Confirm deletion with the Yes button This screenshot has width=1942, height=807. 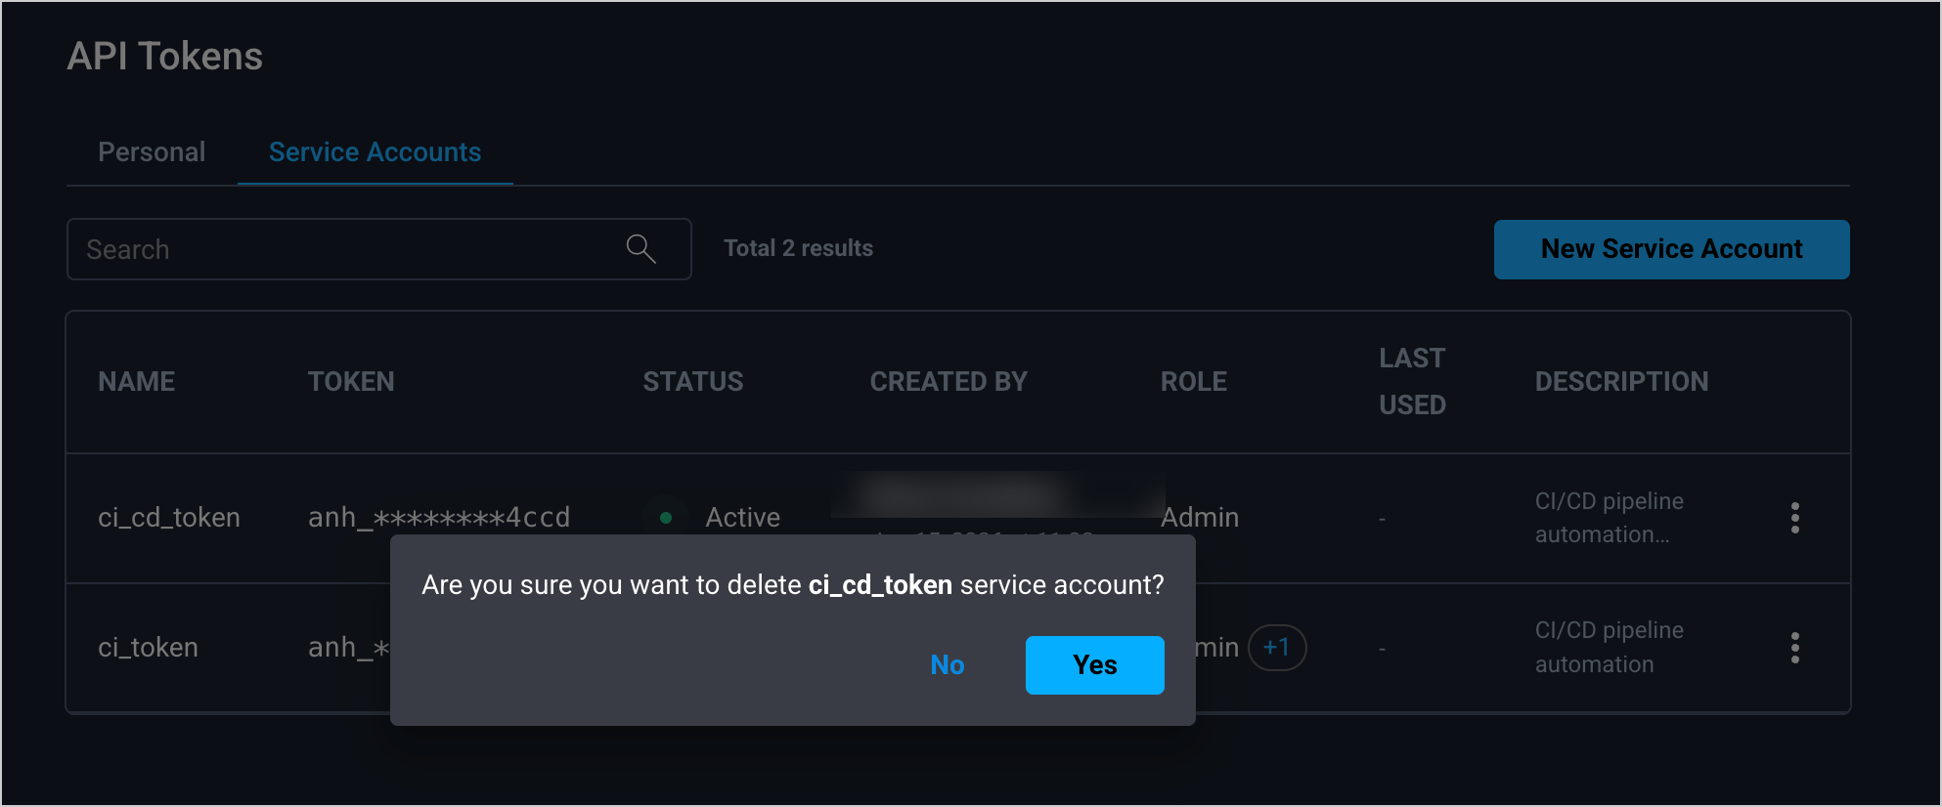tap(1094, 665)
